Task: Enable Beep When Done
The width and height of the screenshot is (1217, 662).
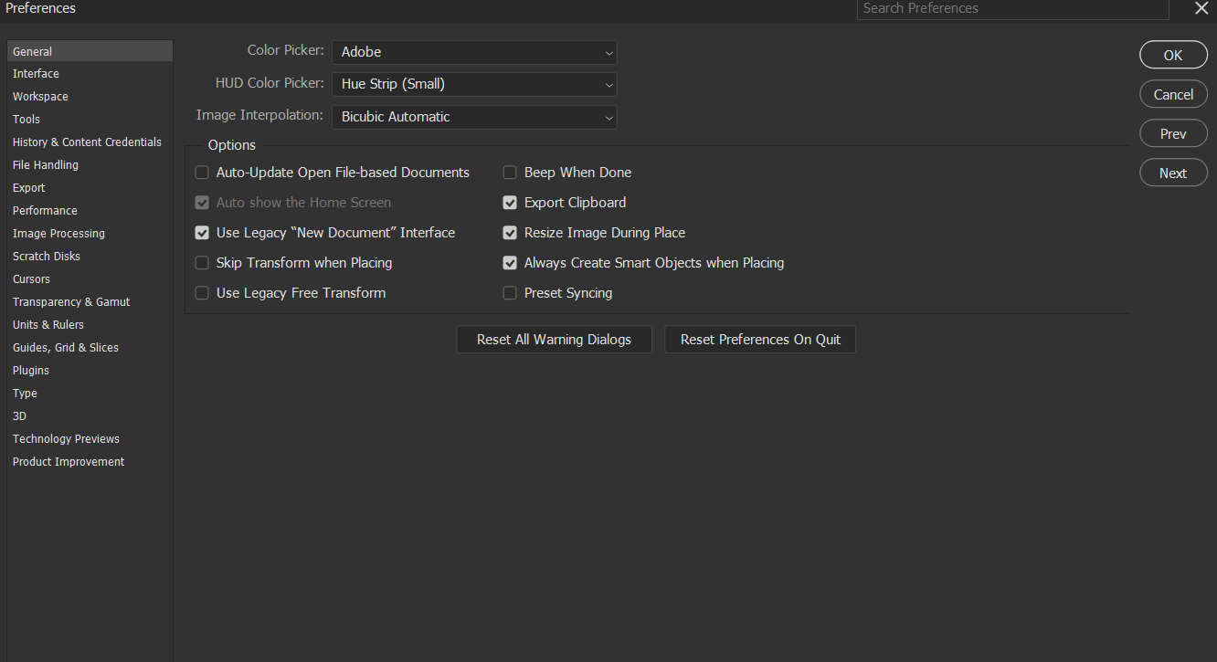Action: 509,172
